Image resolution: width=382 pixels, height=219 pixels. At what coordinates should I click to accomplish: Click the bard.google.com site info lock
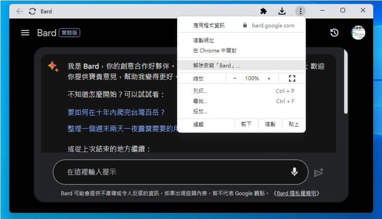245,25
